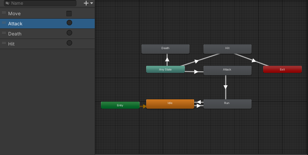This screenshot has width=308, height=155.
Task: Click the plus add parameter button
Action: pyautogui.click(x=86, y=3)
